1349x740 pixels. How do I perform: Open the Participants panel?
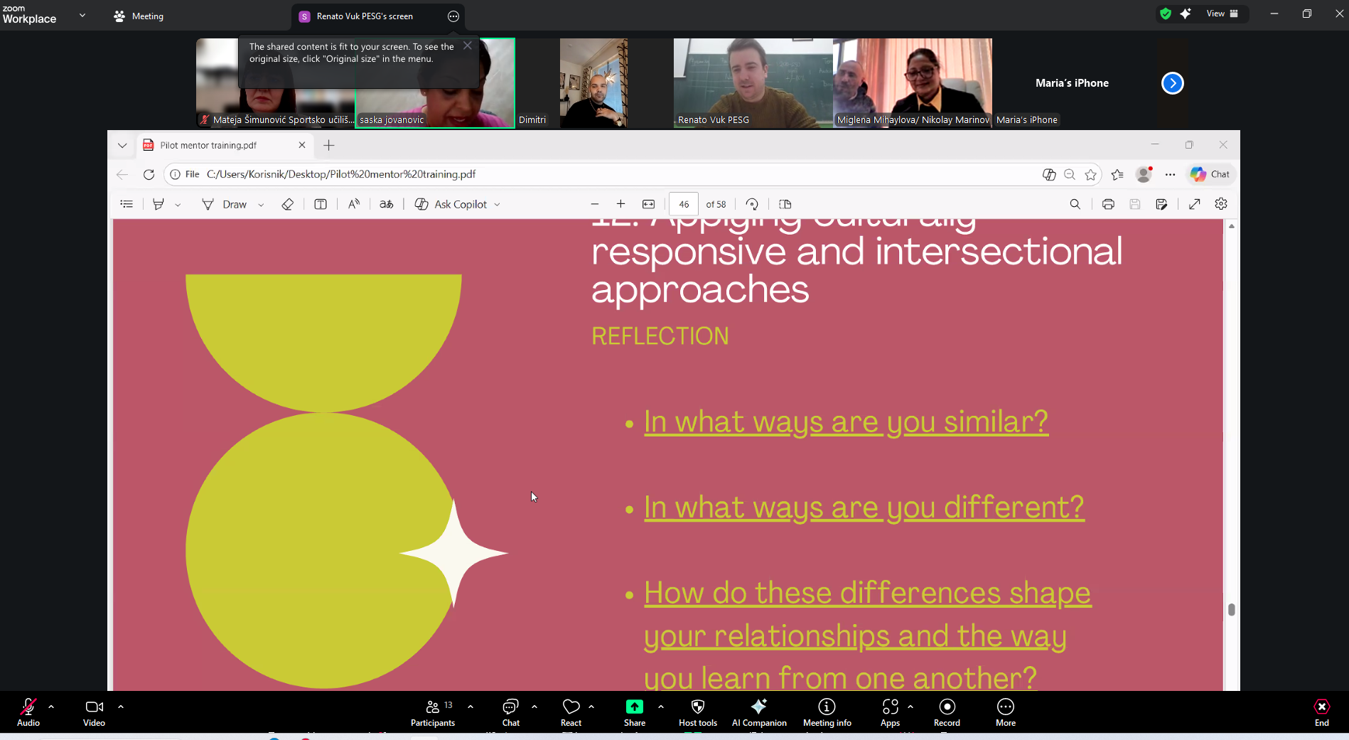tap(432, 712)
